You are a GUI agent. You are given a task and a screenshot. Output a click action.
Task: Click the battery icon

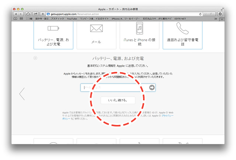tap(53, 28)
